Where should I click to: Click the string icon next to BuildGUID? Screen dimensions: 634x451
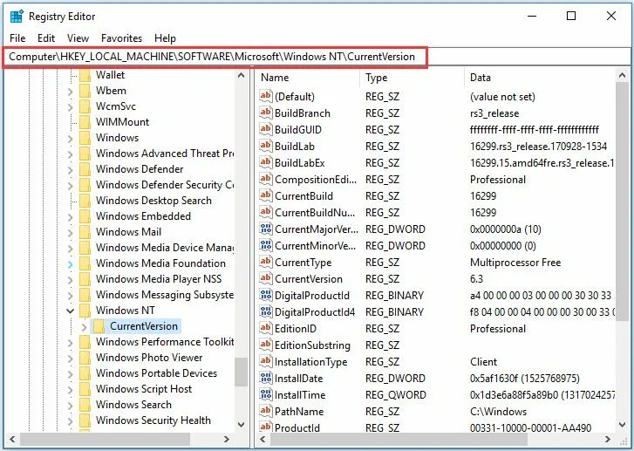266,129
